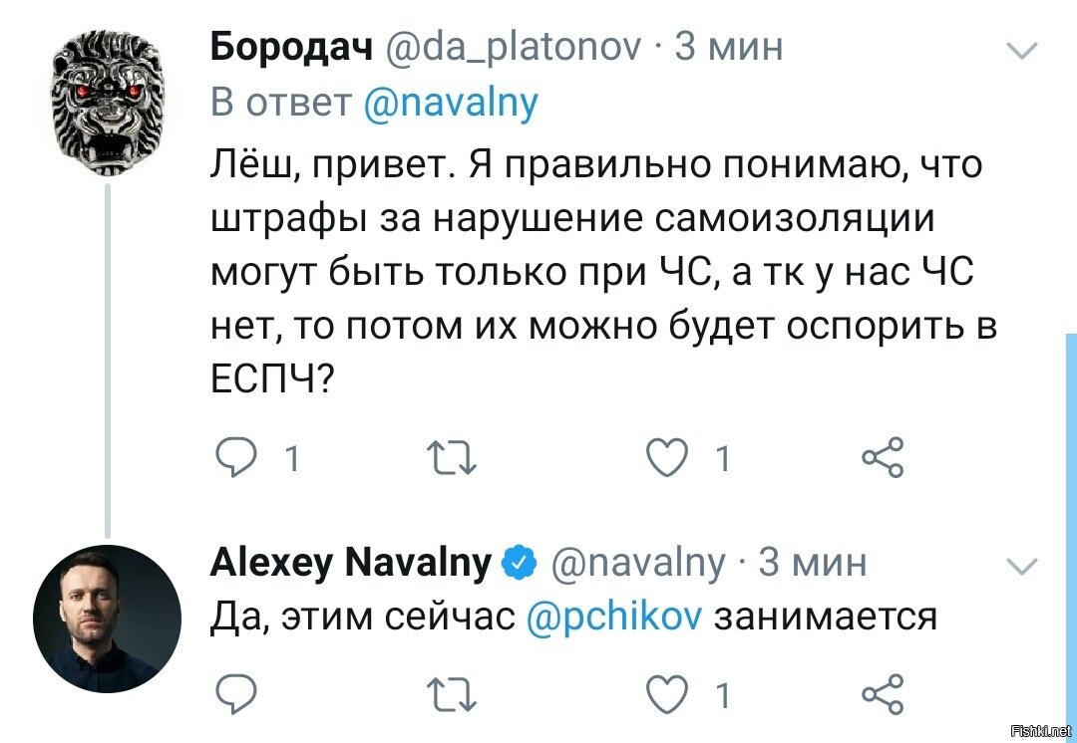View Alexey Navalny's profile photo
Viewport: 1077px width, 743px height.
107,619
